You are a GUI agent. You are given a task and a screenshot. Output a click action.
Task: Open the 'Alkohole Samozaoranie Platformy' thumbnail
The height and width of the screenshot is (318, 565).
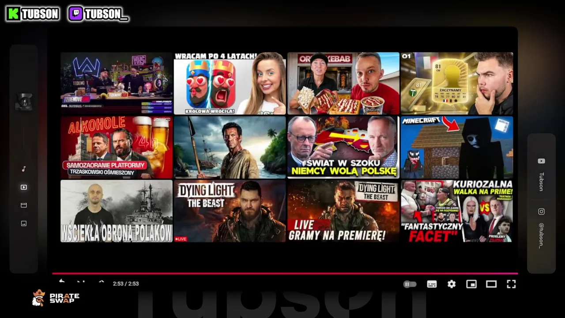[x=117, y=147]
